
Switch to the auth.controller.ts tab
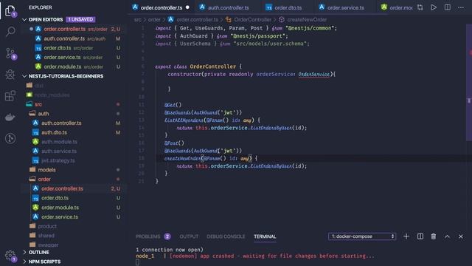point(228,7)
